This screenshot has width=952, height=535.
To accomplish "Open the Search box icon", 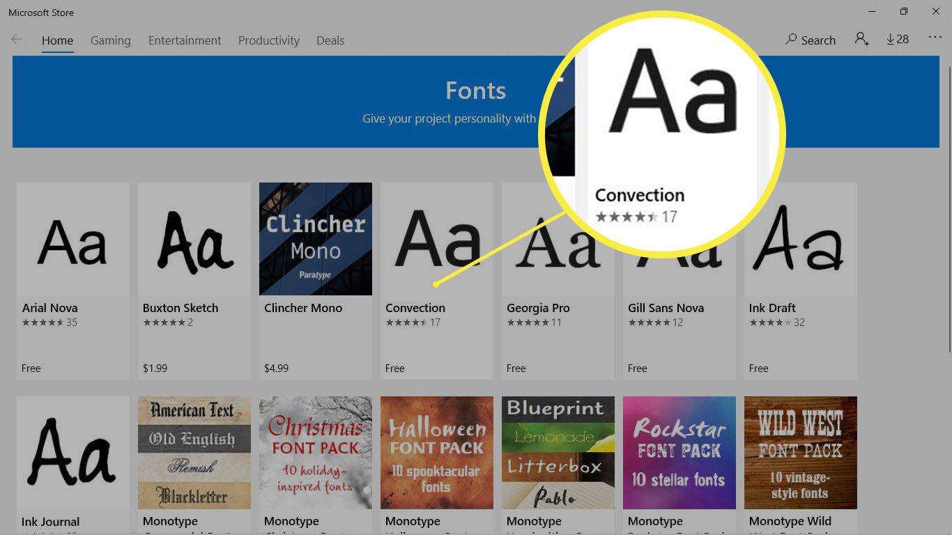I will pyautogui.click(x=791, y=40).
